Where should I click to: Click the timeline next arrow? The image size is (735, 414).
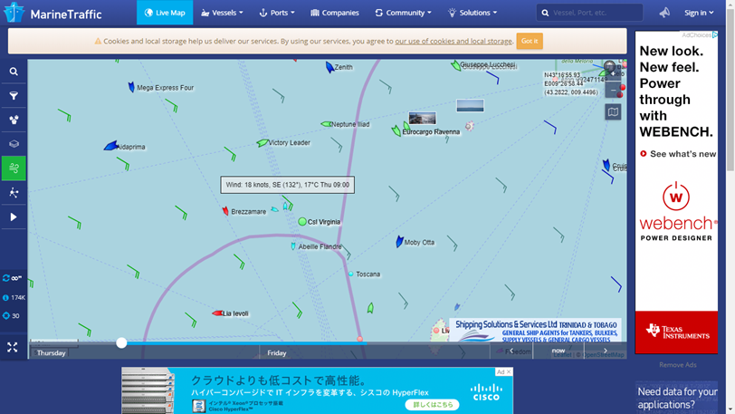[x=606, y=351]
